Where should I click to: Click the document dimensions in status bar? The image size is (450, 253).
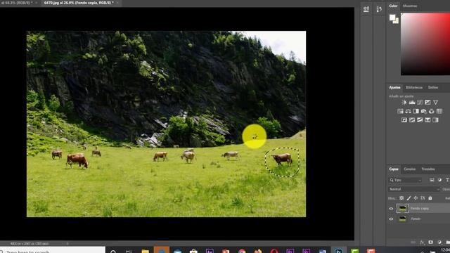[x=30, y=244]
